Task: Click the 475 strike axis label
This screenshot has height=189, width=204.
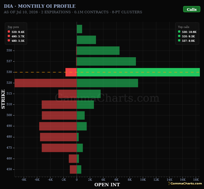Action: 9,148
